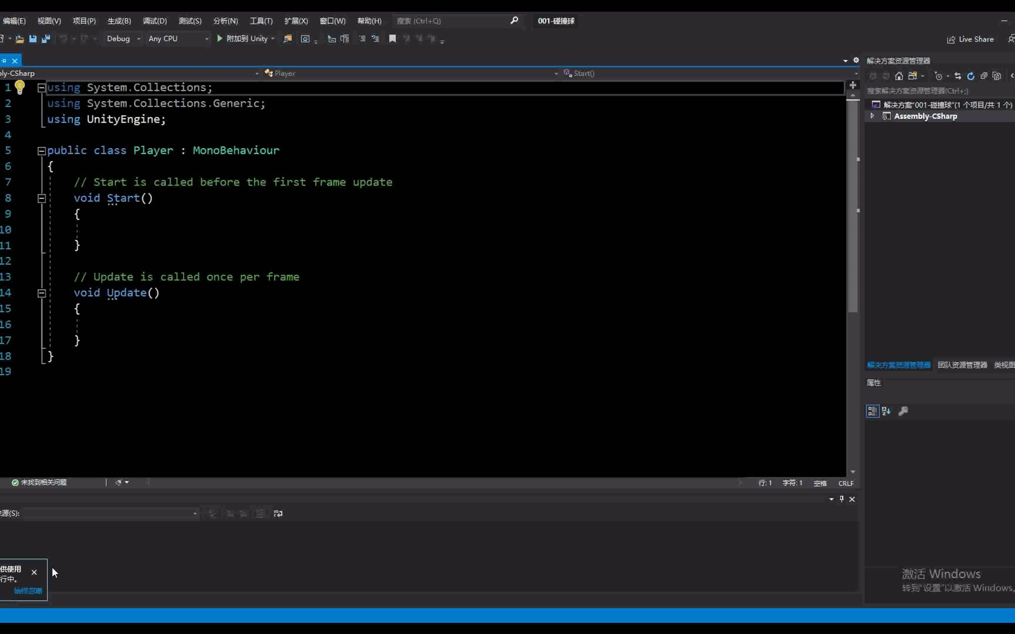Click the wrench property pages icon
This screenshot has width=1015, height=634.
click(903, 411)
